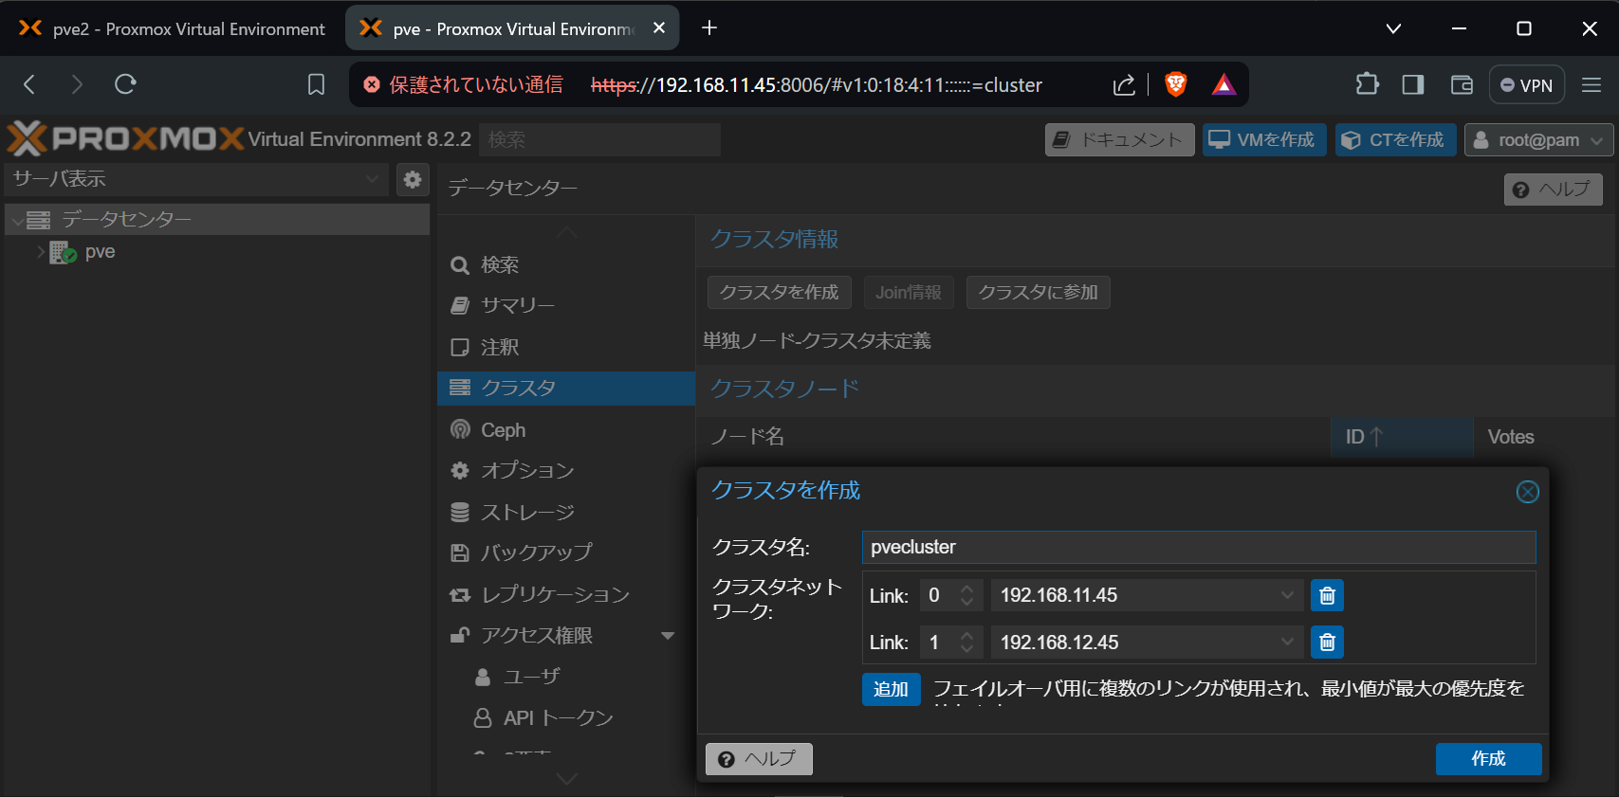
Task: Collapse the データセンター tree arrow
Action: tap(17, 220)
